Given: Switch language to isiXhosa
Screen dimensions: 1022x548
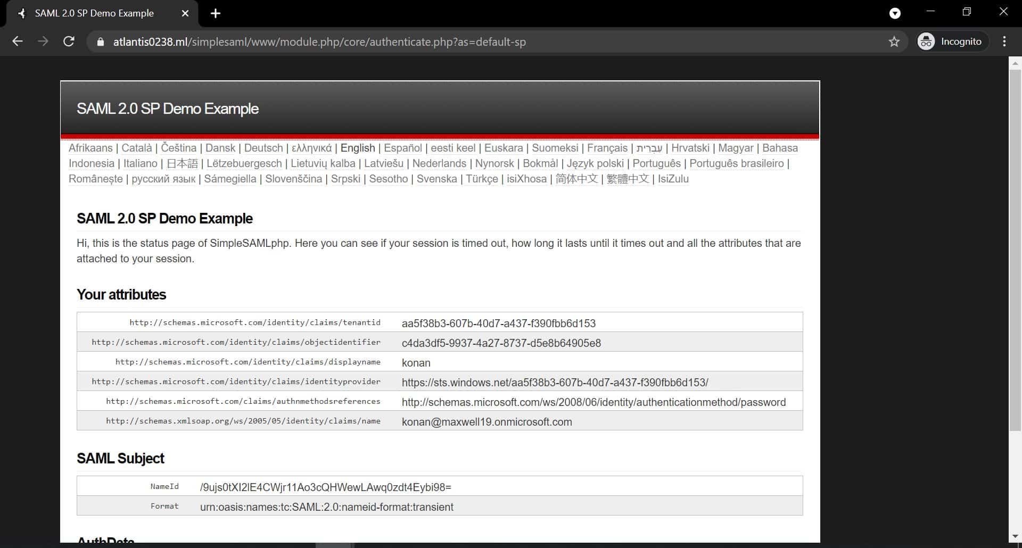Looking at the screenshot, I should [527, 179].
